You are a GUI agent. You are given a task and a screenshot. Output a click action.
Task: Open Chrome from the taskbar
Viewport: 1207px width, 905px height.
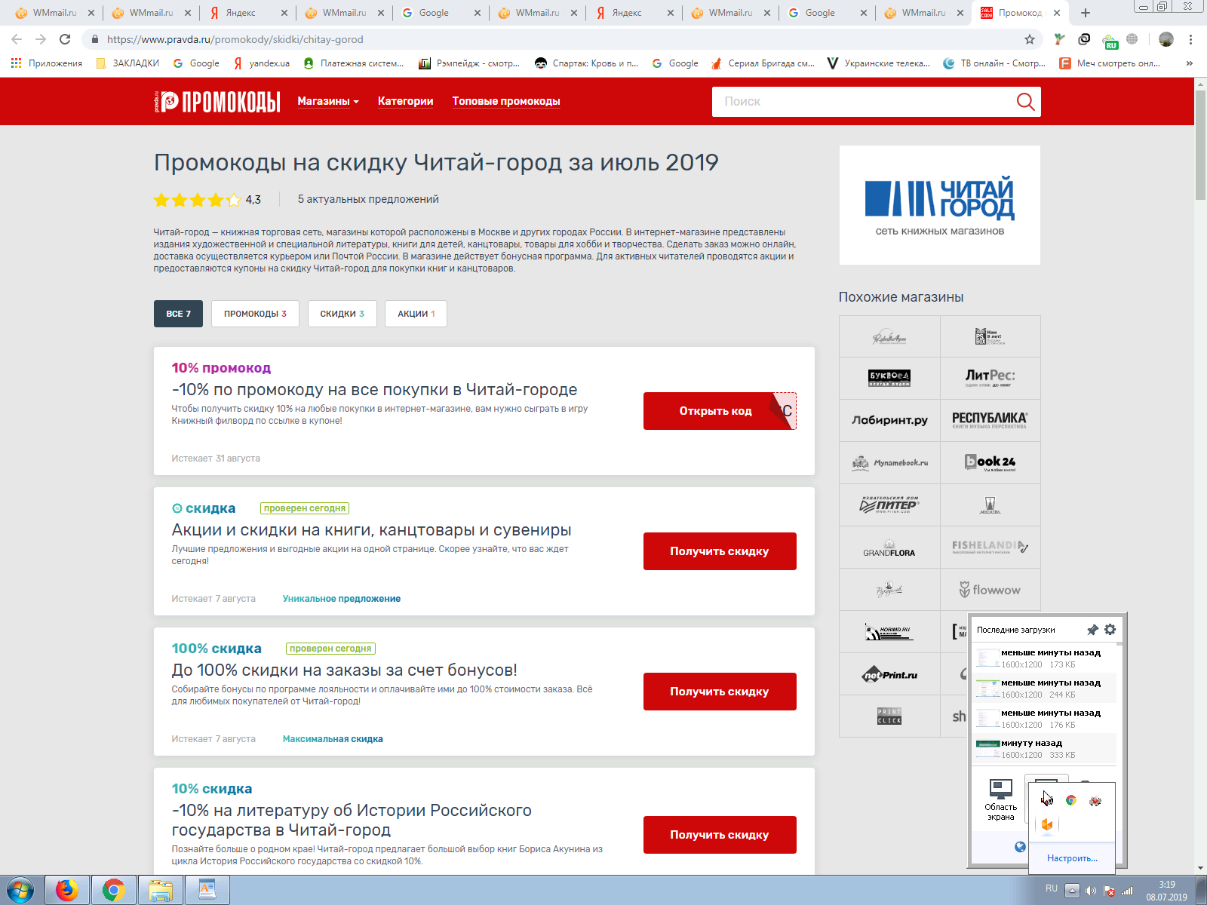pyautogui.click(x=114, y=890)
